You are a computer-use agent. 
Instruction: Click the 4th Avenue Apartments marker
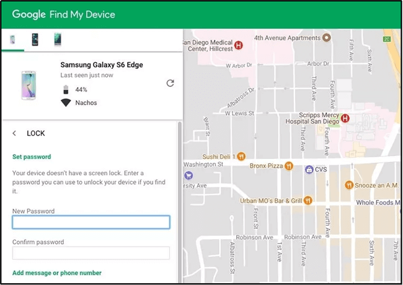328,37
